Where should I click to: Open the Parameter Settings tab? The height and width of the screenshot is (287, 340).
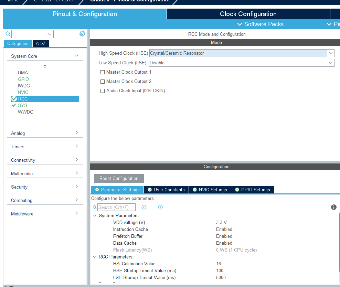pyautogui.click(x=117, y=190)
